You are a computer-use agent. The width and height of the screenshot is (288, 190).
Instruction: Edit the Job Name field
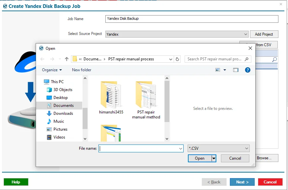tap(192, 19)
